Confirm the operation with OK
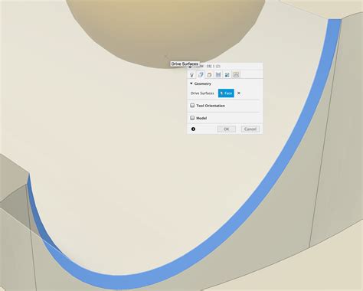The width and height of the screenshot is (363, 291). [227, 129]
